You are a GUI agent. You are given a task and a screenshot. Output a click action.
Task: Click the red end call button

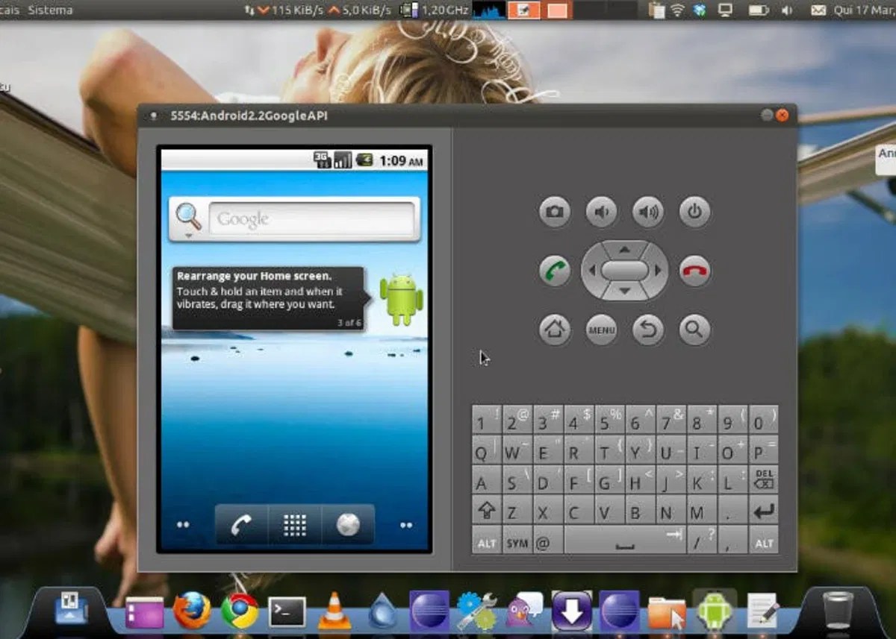(x=694, y=270)
